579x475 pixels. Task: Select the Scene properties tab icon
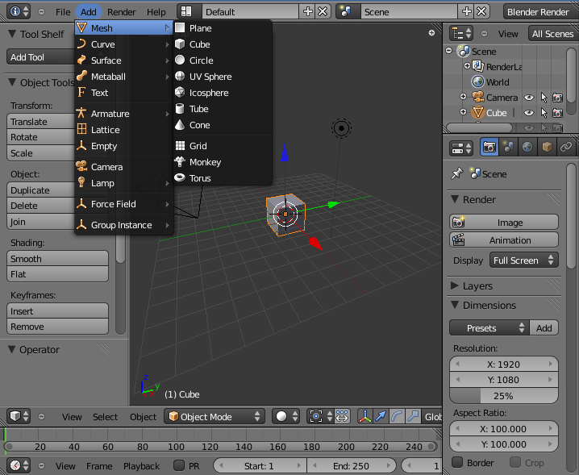pyautogui.click(x=509, y=147)
